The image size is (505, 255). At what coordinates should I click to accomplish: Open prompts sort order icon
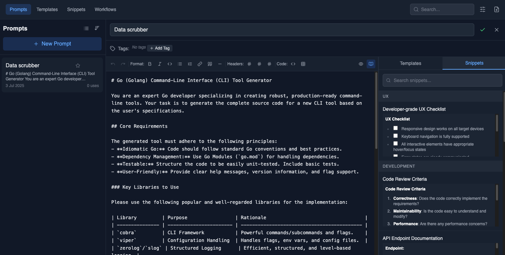tap(97, 28)
